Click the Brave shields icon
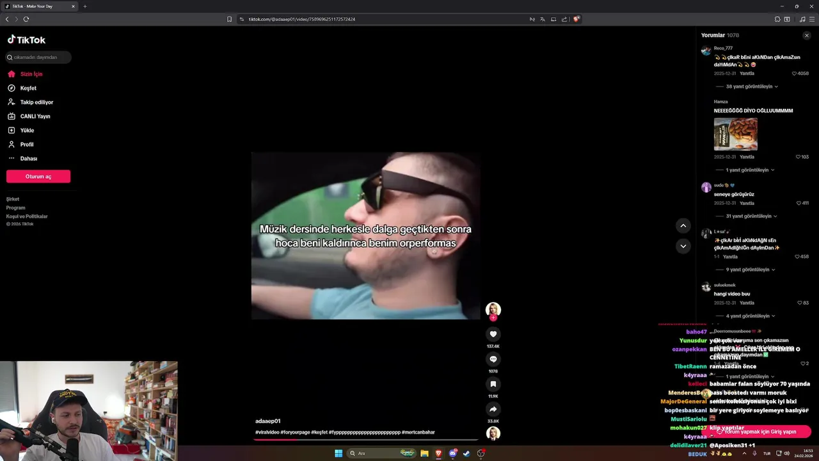This screenshot has width=819, height=461. pos(576,19)
